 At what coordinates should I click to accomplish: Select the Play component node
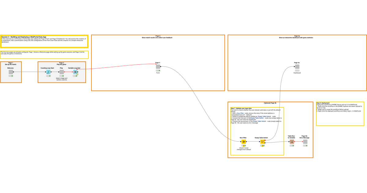61,72
